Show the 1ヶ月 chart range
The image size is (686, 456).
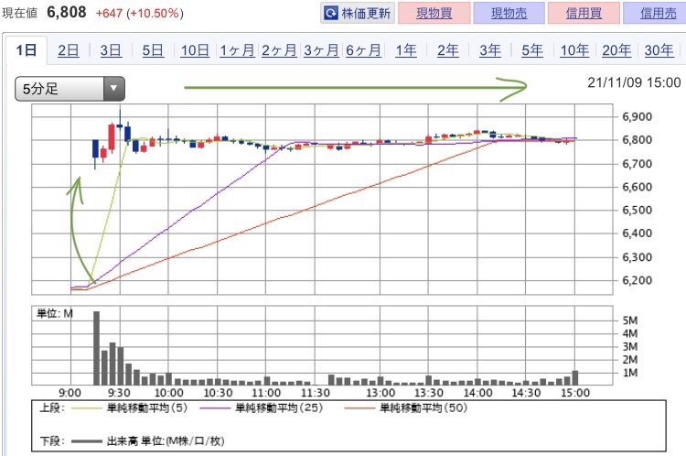click(237, 50)
